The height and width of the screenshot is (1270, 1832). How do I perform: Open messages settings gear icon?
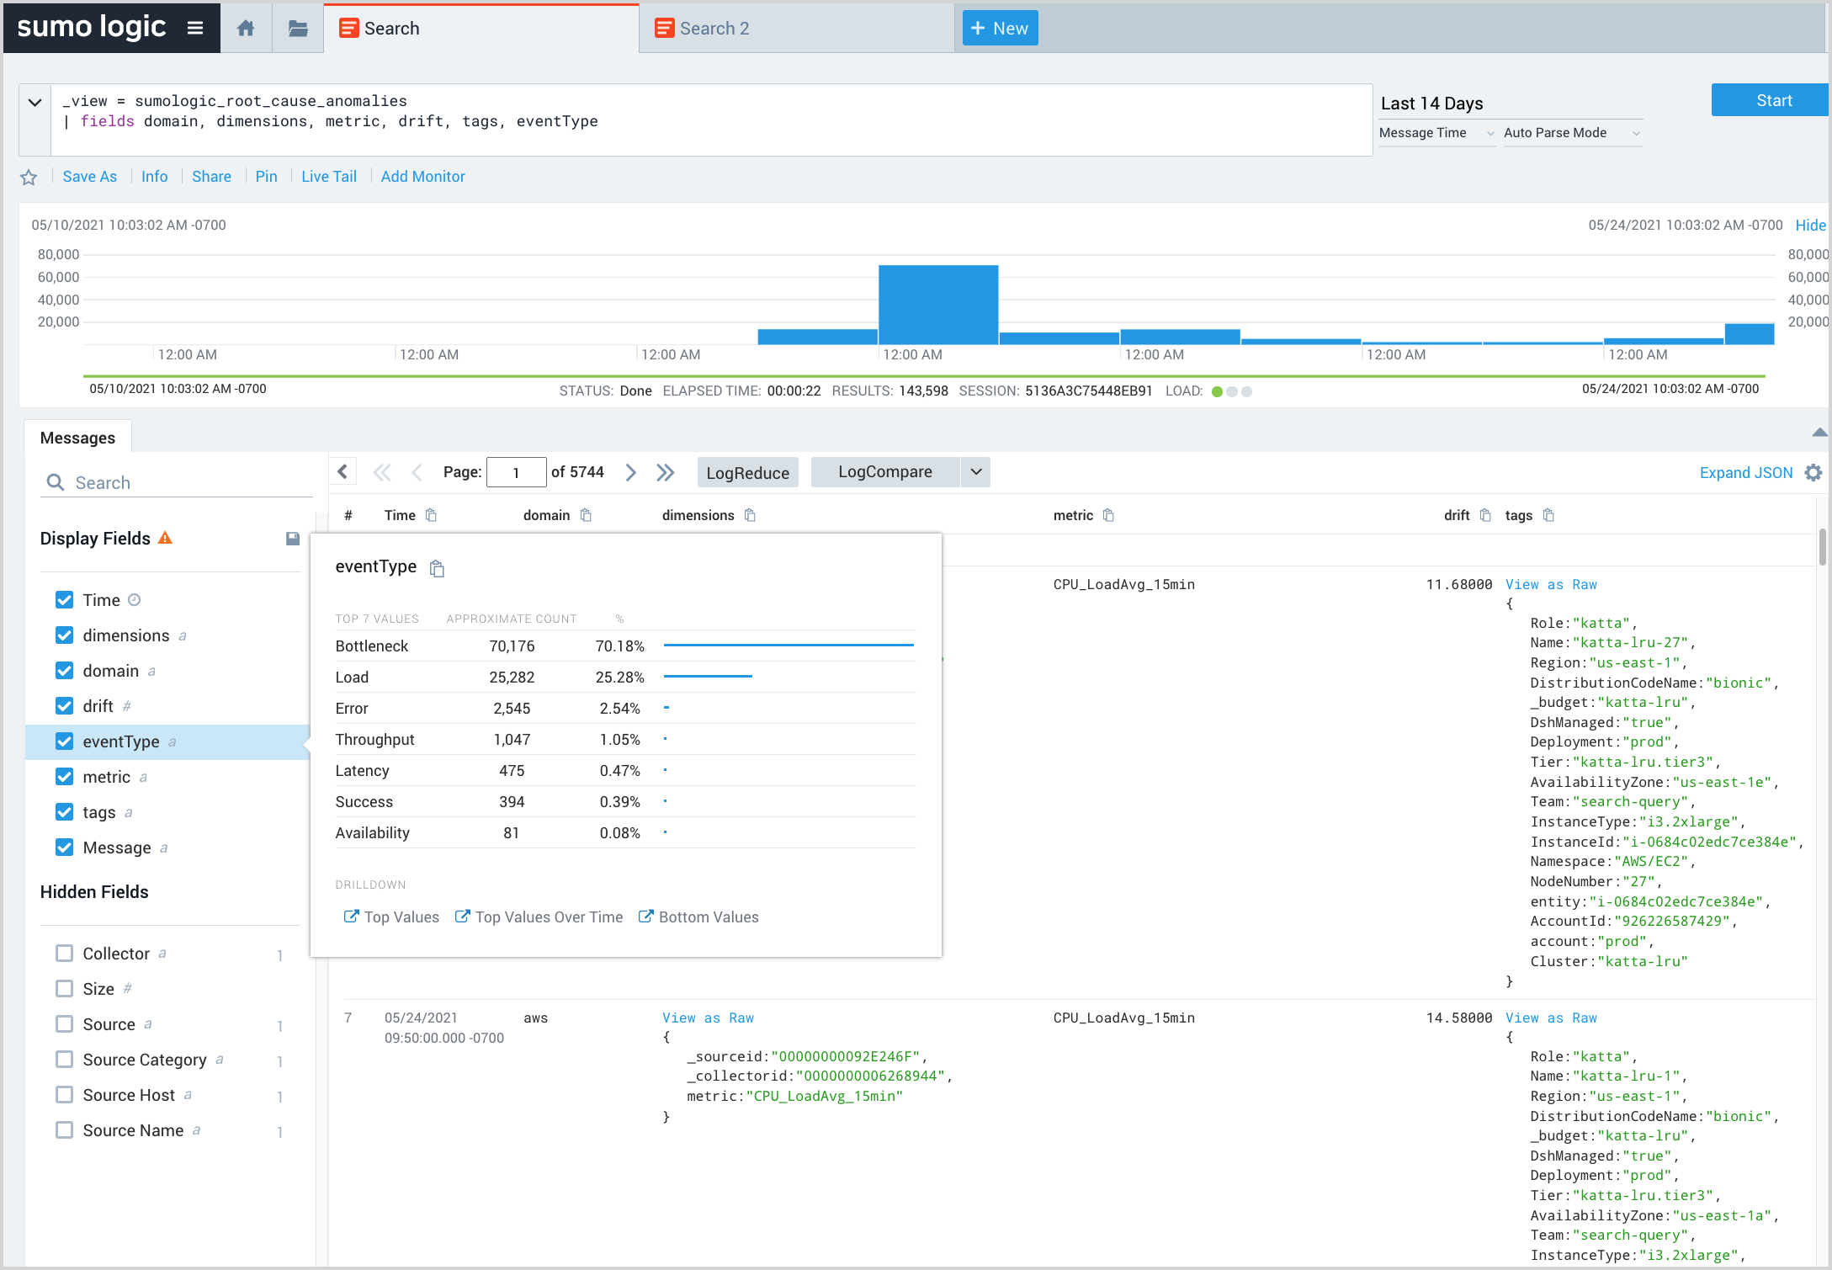(x=1813, y=473)
